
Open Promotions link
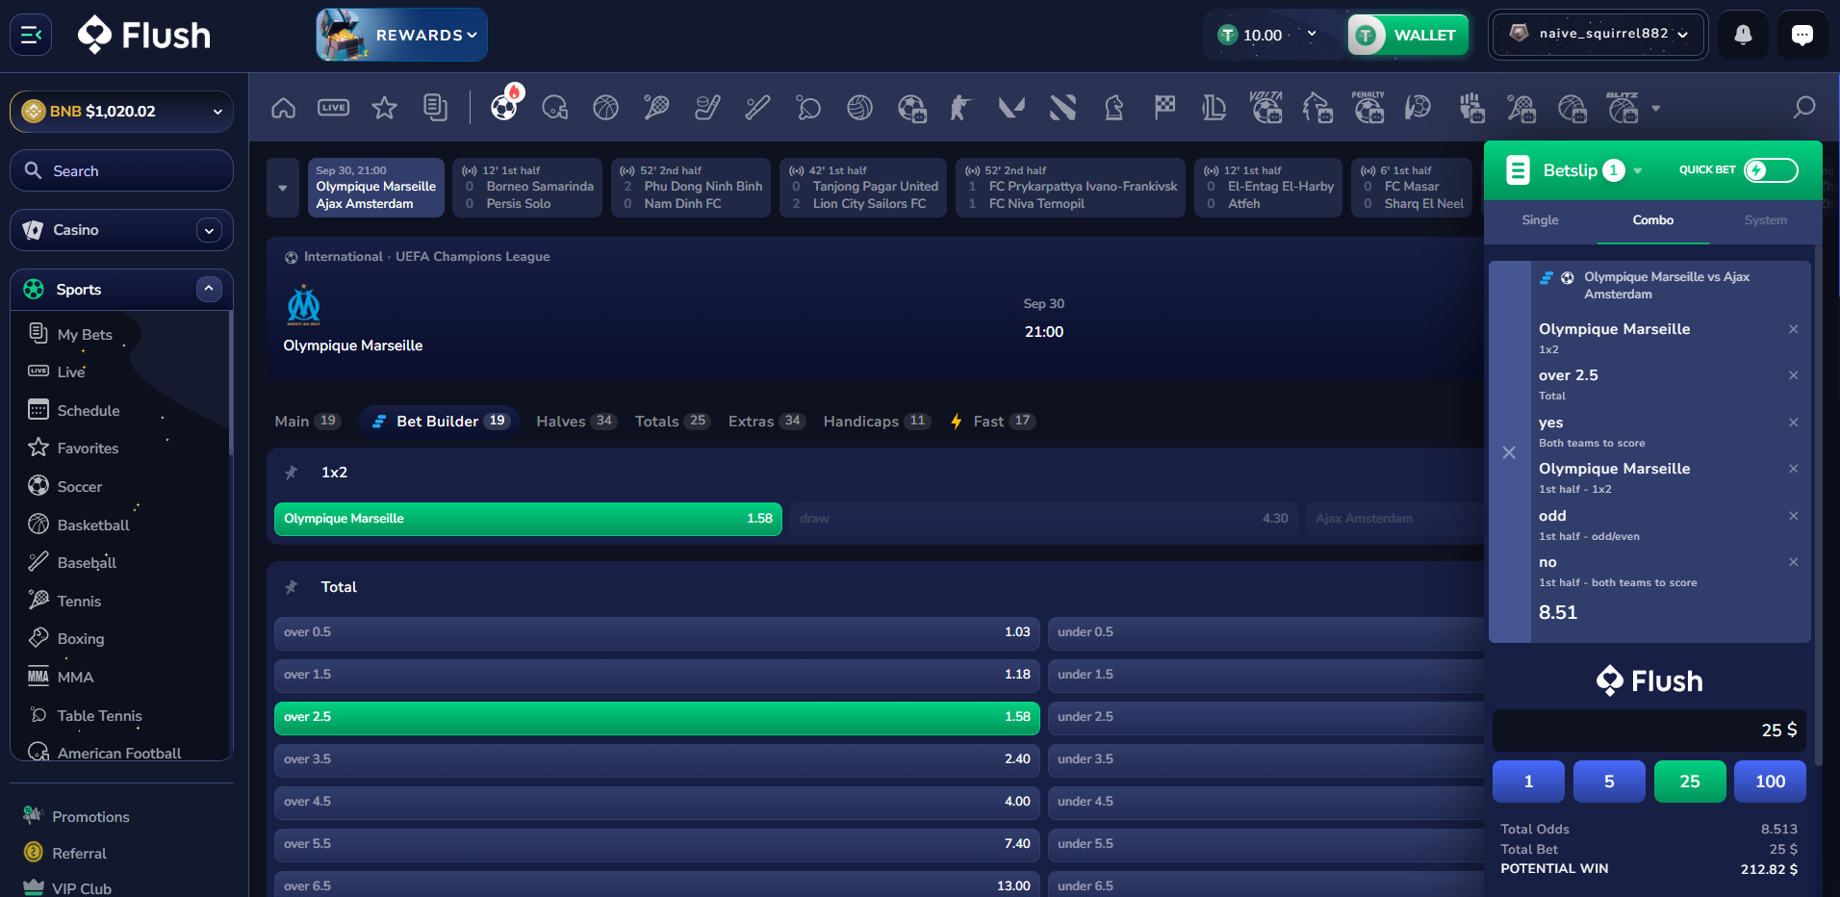click(x=90, y=817)
